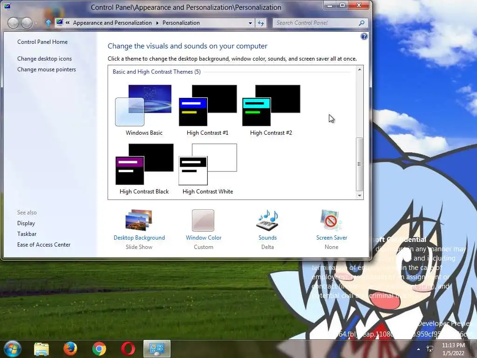
Task: Click the refresh button beside the address bar
Action: pyautogui.click(x=261, y=23)
